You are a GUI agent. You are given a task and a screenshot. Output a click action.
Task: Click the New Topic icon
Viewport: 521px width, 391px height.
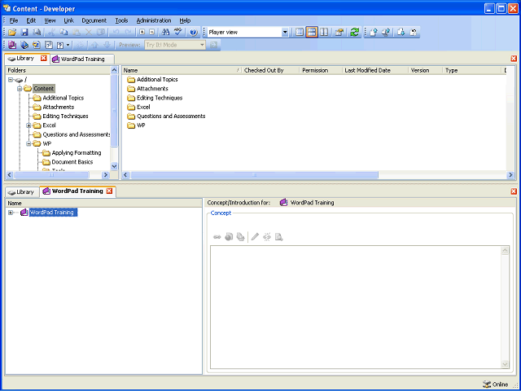[x=36, y=45]
